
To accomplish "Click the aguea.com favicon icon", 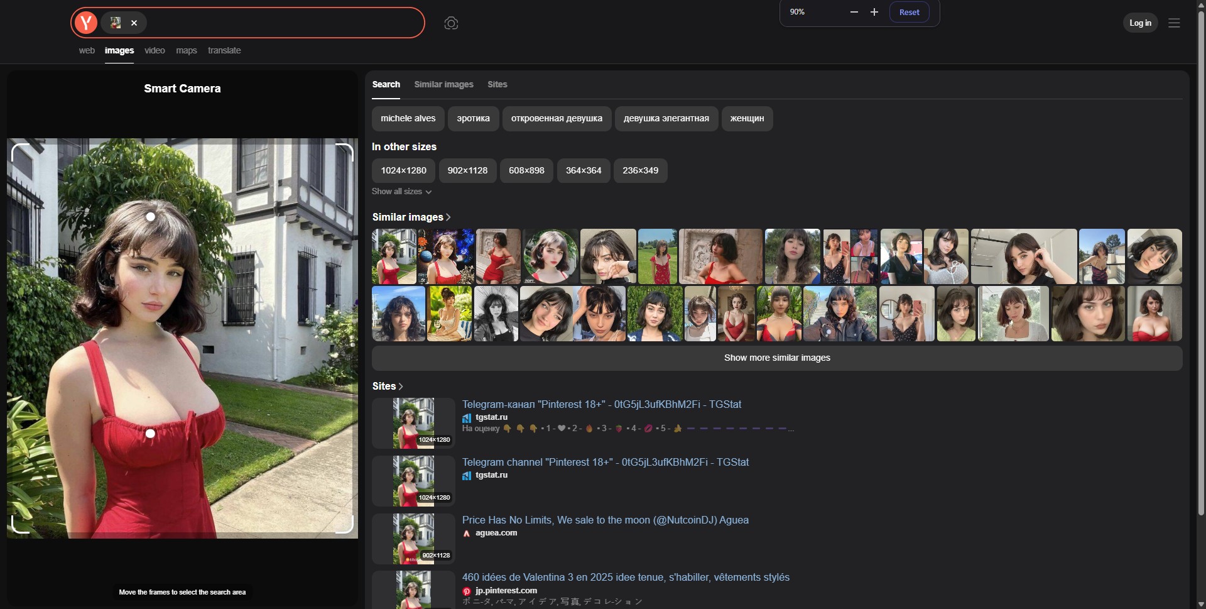I will click(x=467, y=534).
